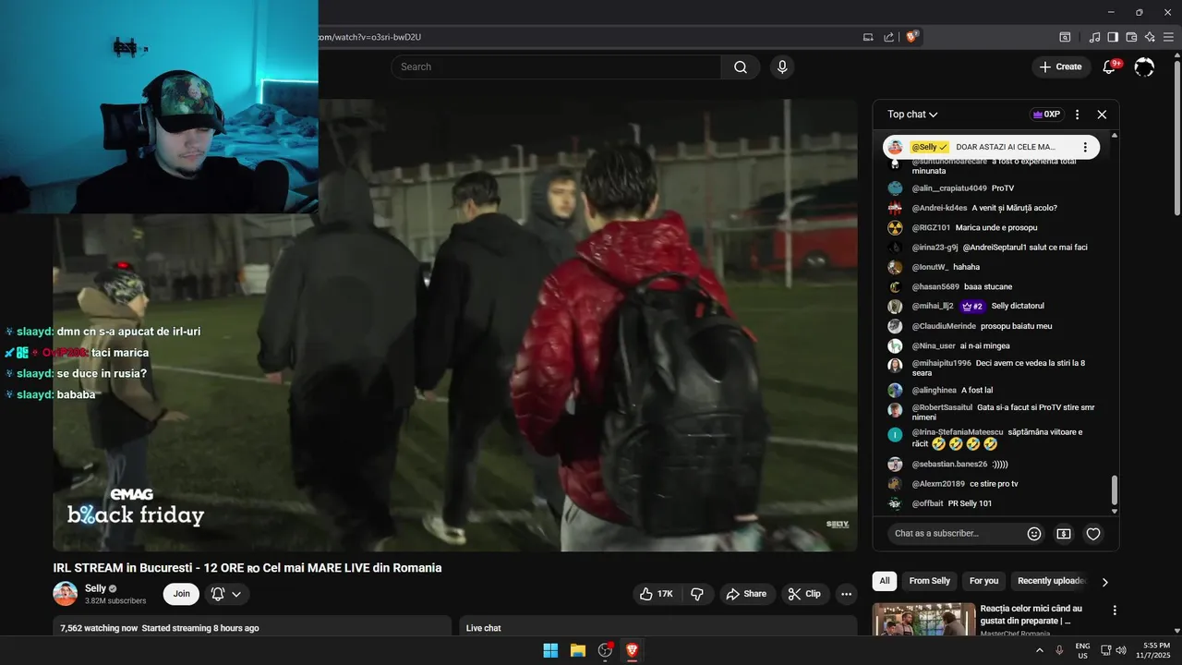Select the All filter chip
Screen dimensions: 1182x665
coord(885,581)
